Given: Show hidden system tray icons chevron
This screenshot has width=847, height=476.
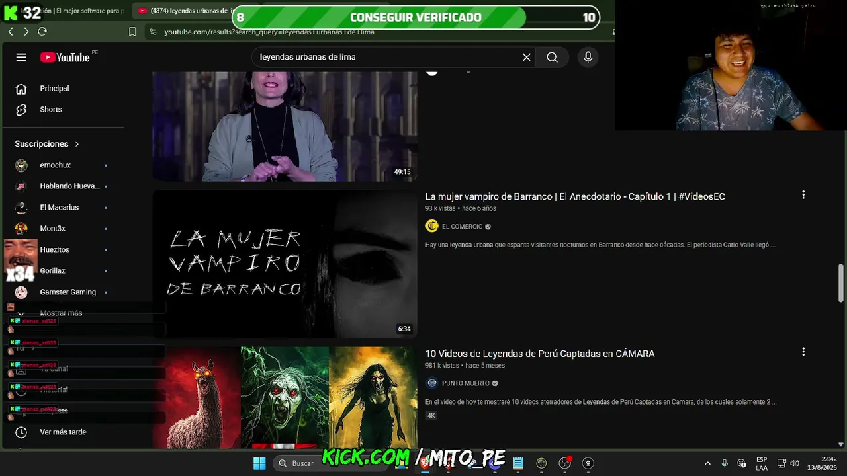Looking at the screenshot, I should [707, 463].
